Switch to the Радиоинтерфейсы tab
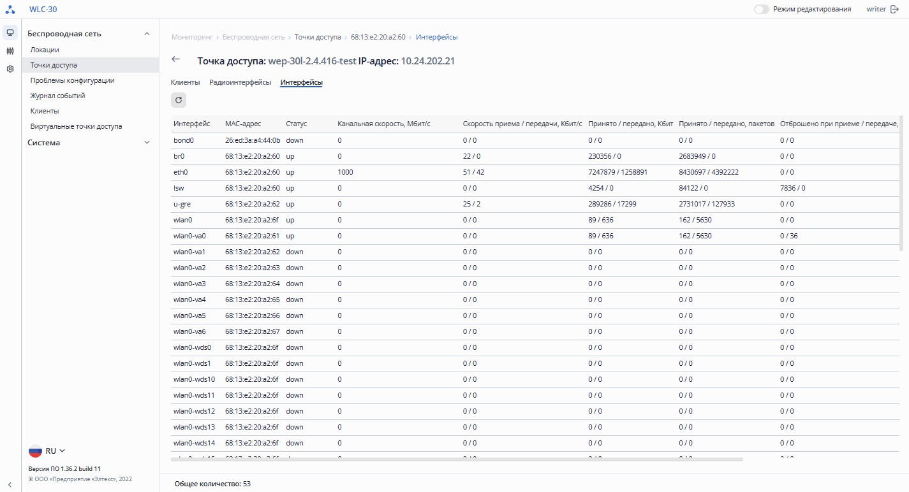Viewport: 909px width, 492px height. pyautogui.click(x=240, y=82)
